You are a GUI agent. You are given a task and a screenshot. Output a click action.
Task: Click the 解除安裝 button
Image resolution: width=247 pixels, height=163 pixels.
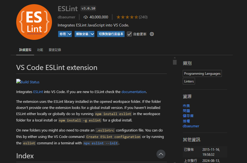coord(82,34)
